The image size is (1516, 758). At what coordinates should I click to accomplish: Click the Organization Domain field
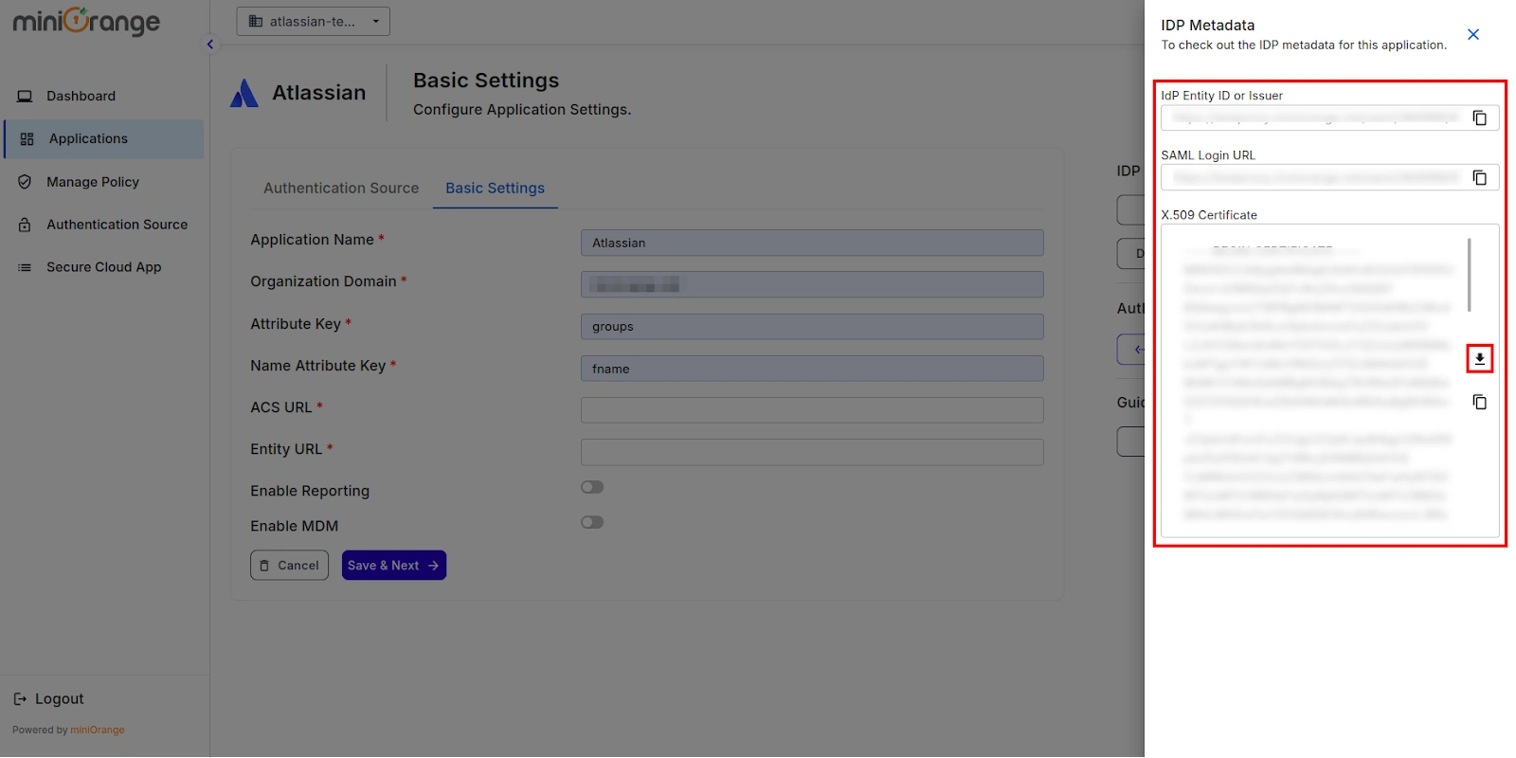(x=812, y=284)
